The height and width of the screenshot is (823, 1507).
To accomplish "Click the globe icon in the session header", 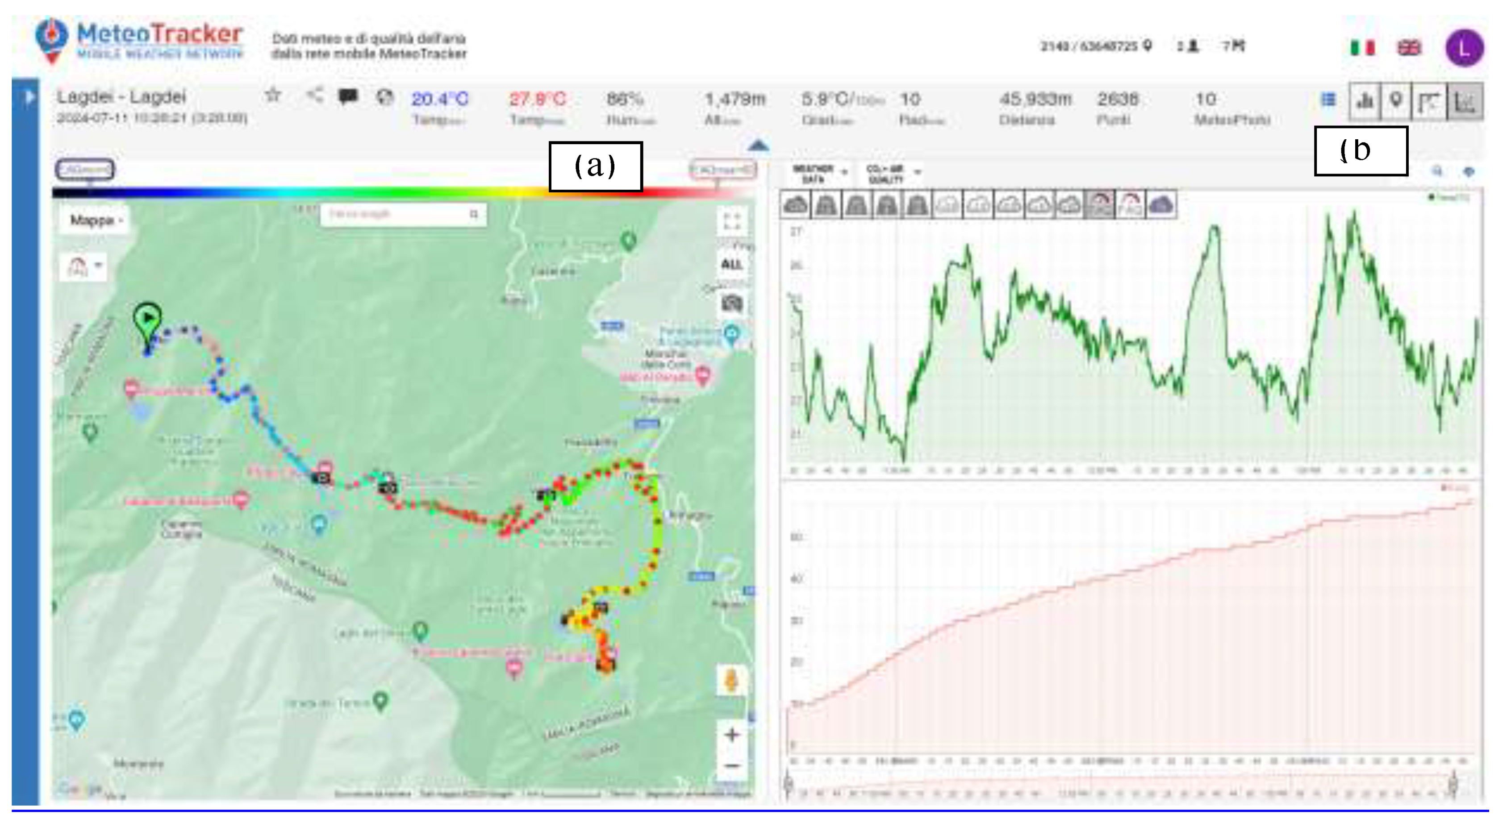I will pos(384,97).
